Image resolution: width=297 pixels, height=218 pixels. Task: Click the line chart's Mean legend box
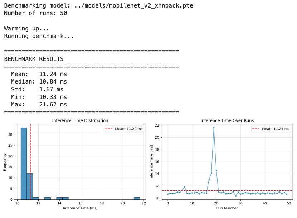[271, 129]
